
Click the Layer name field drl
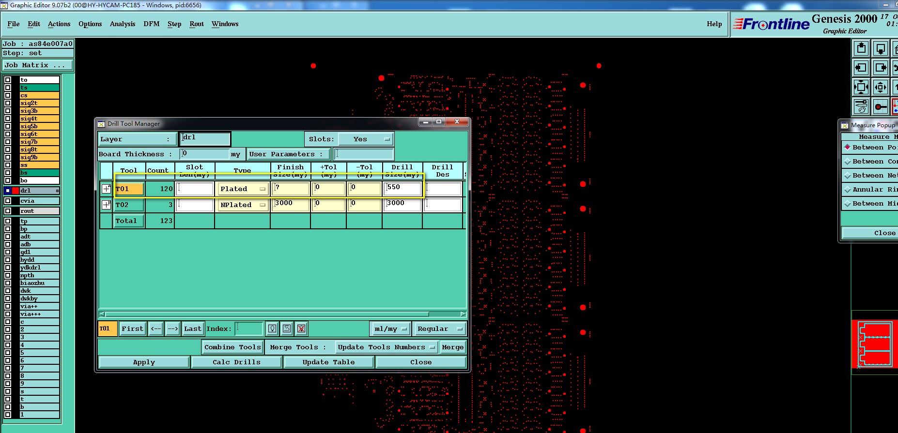tap(205, 139)
